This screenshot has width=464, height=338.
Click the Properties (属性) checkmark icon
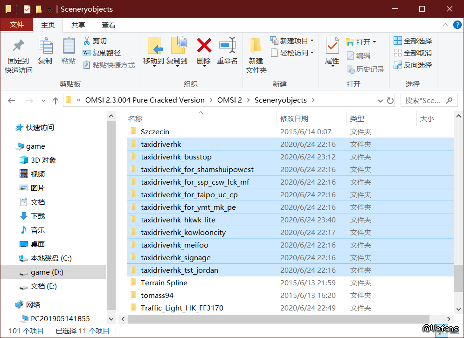tap(332, 46)
